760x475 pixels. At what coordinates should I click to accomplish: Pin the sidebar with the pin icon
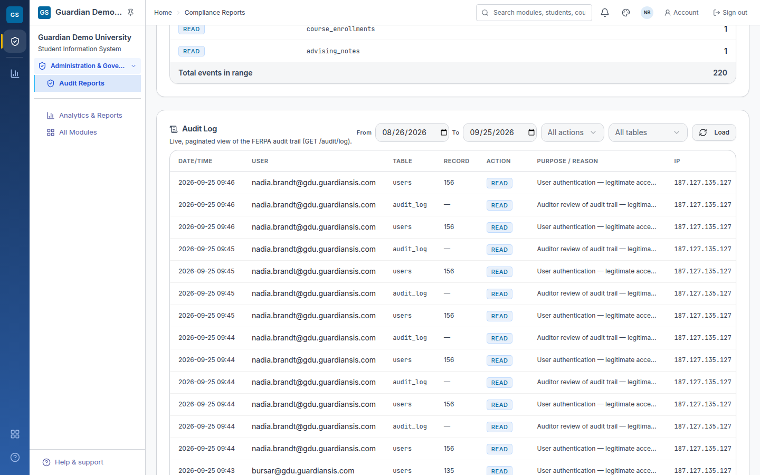131,12
